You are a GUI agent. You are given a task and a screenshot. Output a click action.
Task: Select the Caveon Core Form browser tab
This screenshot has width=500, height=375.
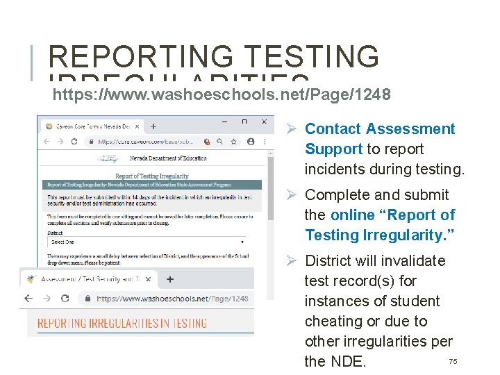92,126
